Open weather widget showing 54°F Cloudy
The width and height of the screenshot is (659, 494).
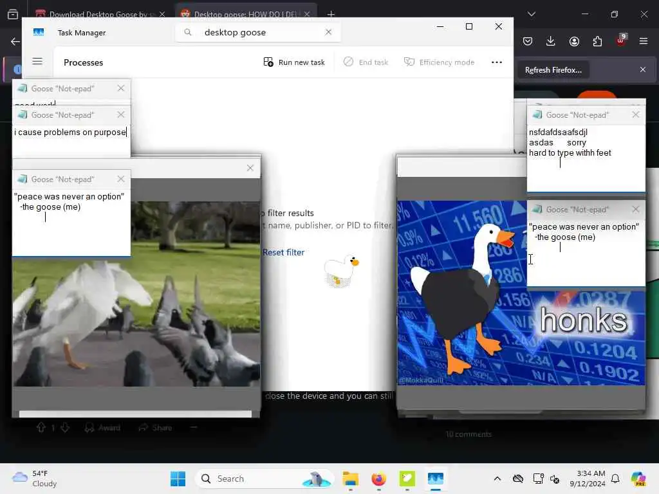(x=35, y=479)
